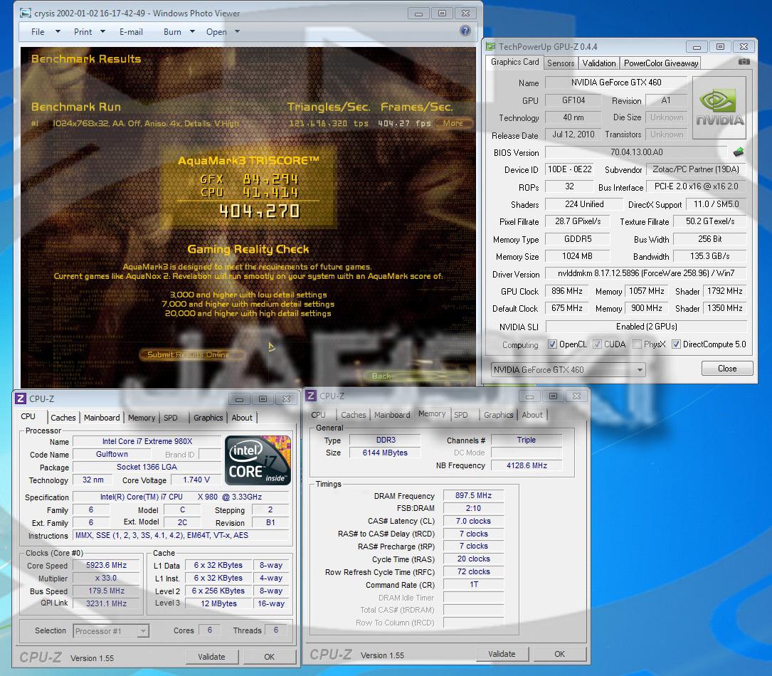772x676 pixels.
Task: Click the More button beside fps
Action: pyautogui.click(x=453, y=123)
